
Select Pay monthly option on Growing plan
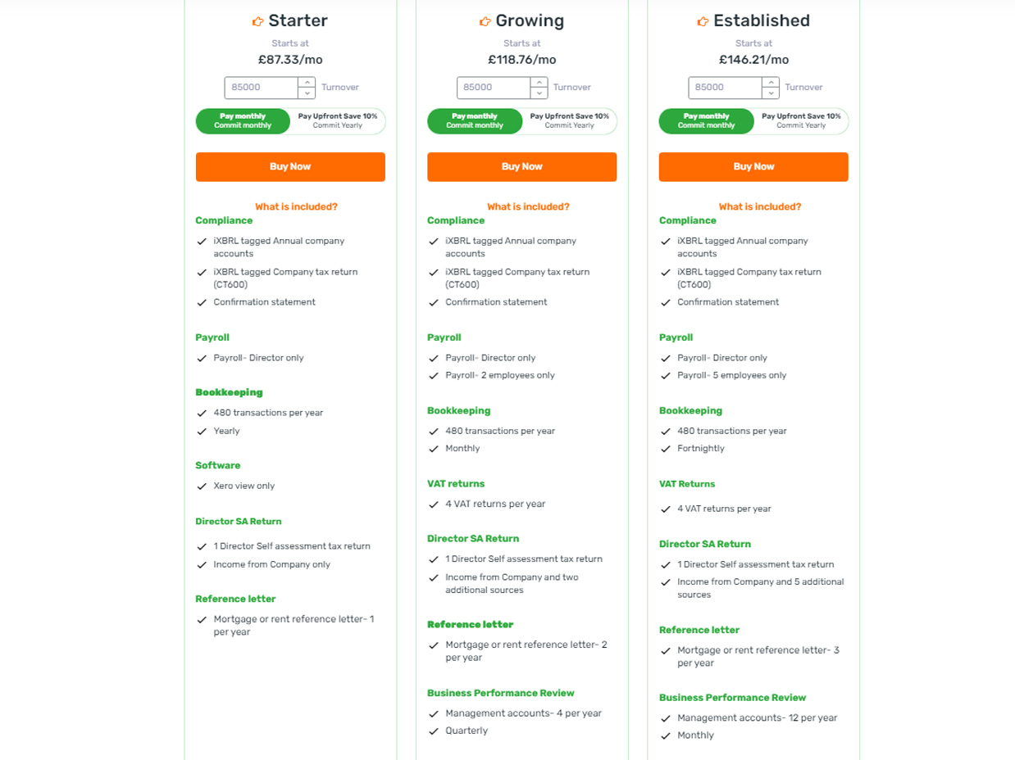point(475,121)
